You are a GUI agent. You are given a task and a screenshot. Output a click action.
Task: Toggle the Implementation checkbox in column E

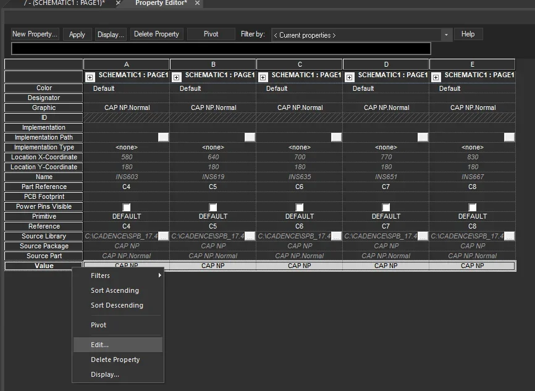coord(509,137)
